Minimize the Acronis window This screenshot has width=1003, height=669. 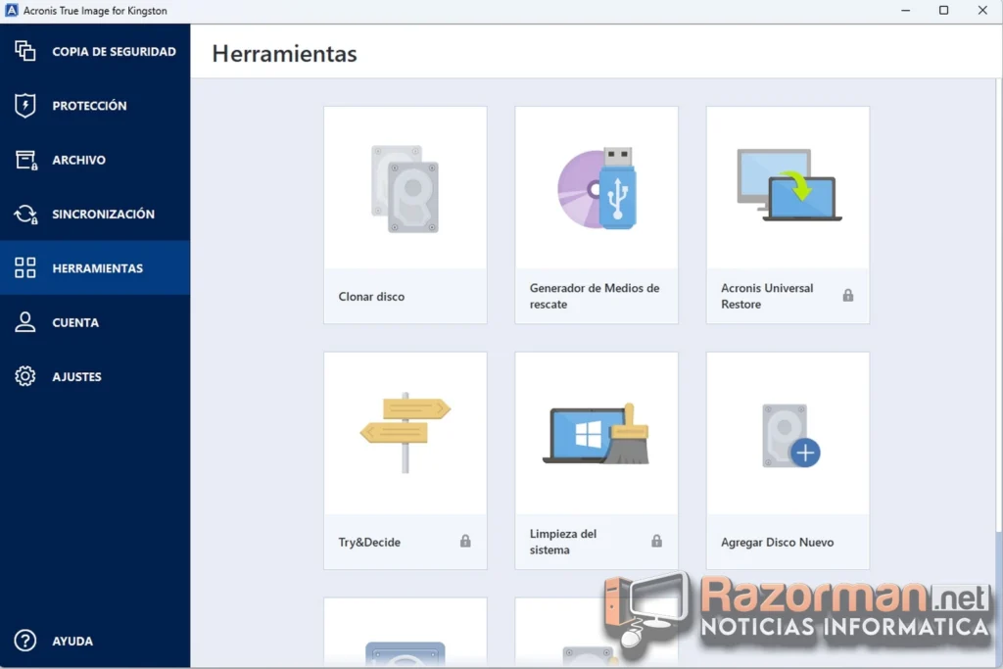[x=905, y=10]
